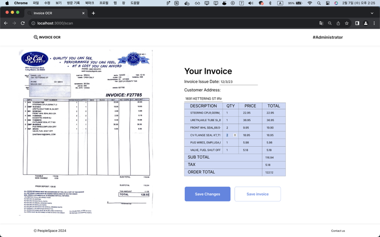Select the Invoice OCR browser tab
The height and width of the screenshot is (237, 380).
[56, 13]
